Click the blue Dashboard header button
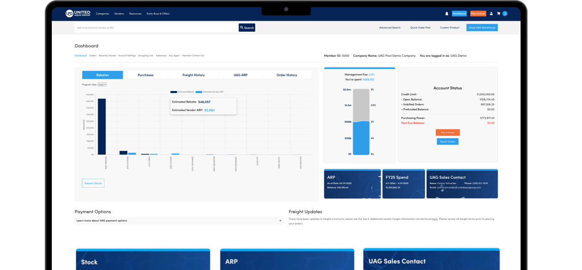The width and height of the screenshot is (582, 270). (459, 13)
